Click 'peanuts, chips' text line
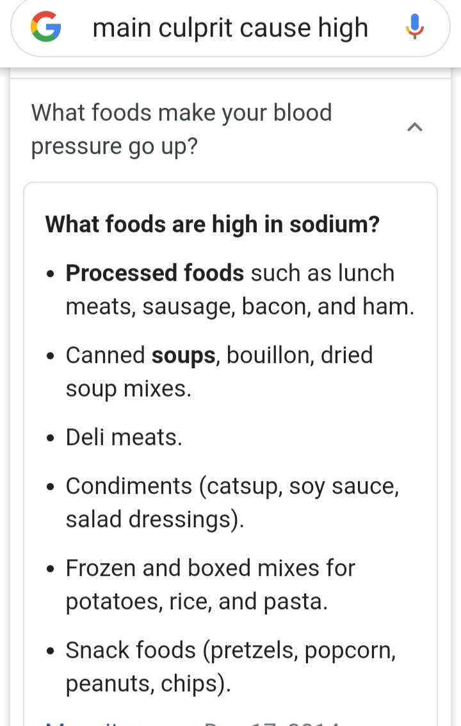461x726 pixels. click(148, 684)
